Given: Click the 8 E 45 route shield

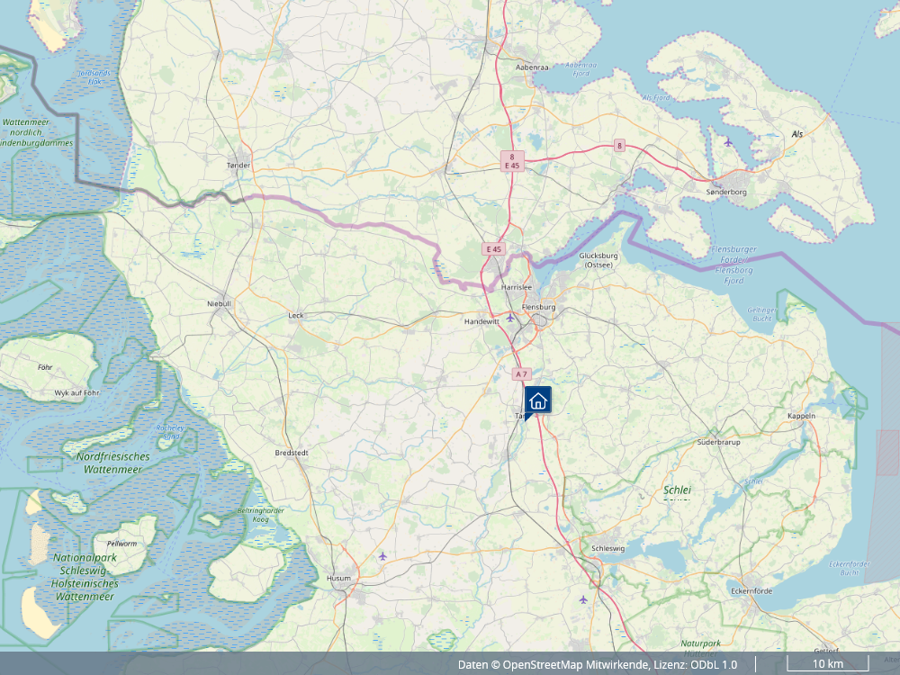Looking at the screenshot, I should pyautogui.click(x=512, y=161).
